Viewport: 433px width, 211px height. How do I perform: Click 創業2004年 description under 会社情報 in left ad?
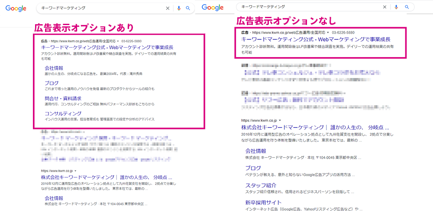(94, 74)
